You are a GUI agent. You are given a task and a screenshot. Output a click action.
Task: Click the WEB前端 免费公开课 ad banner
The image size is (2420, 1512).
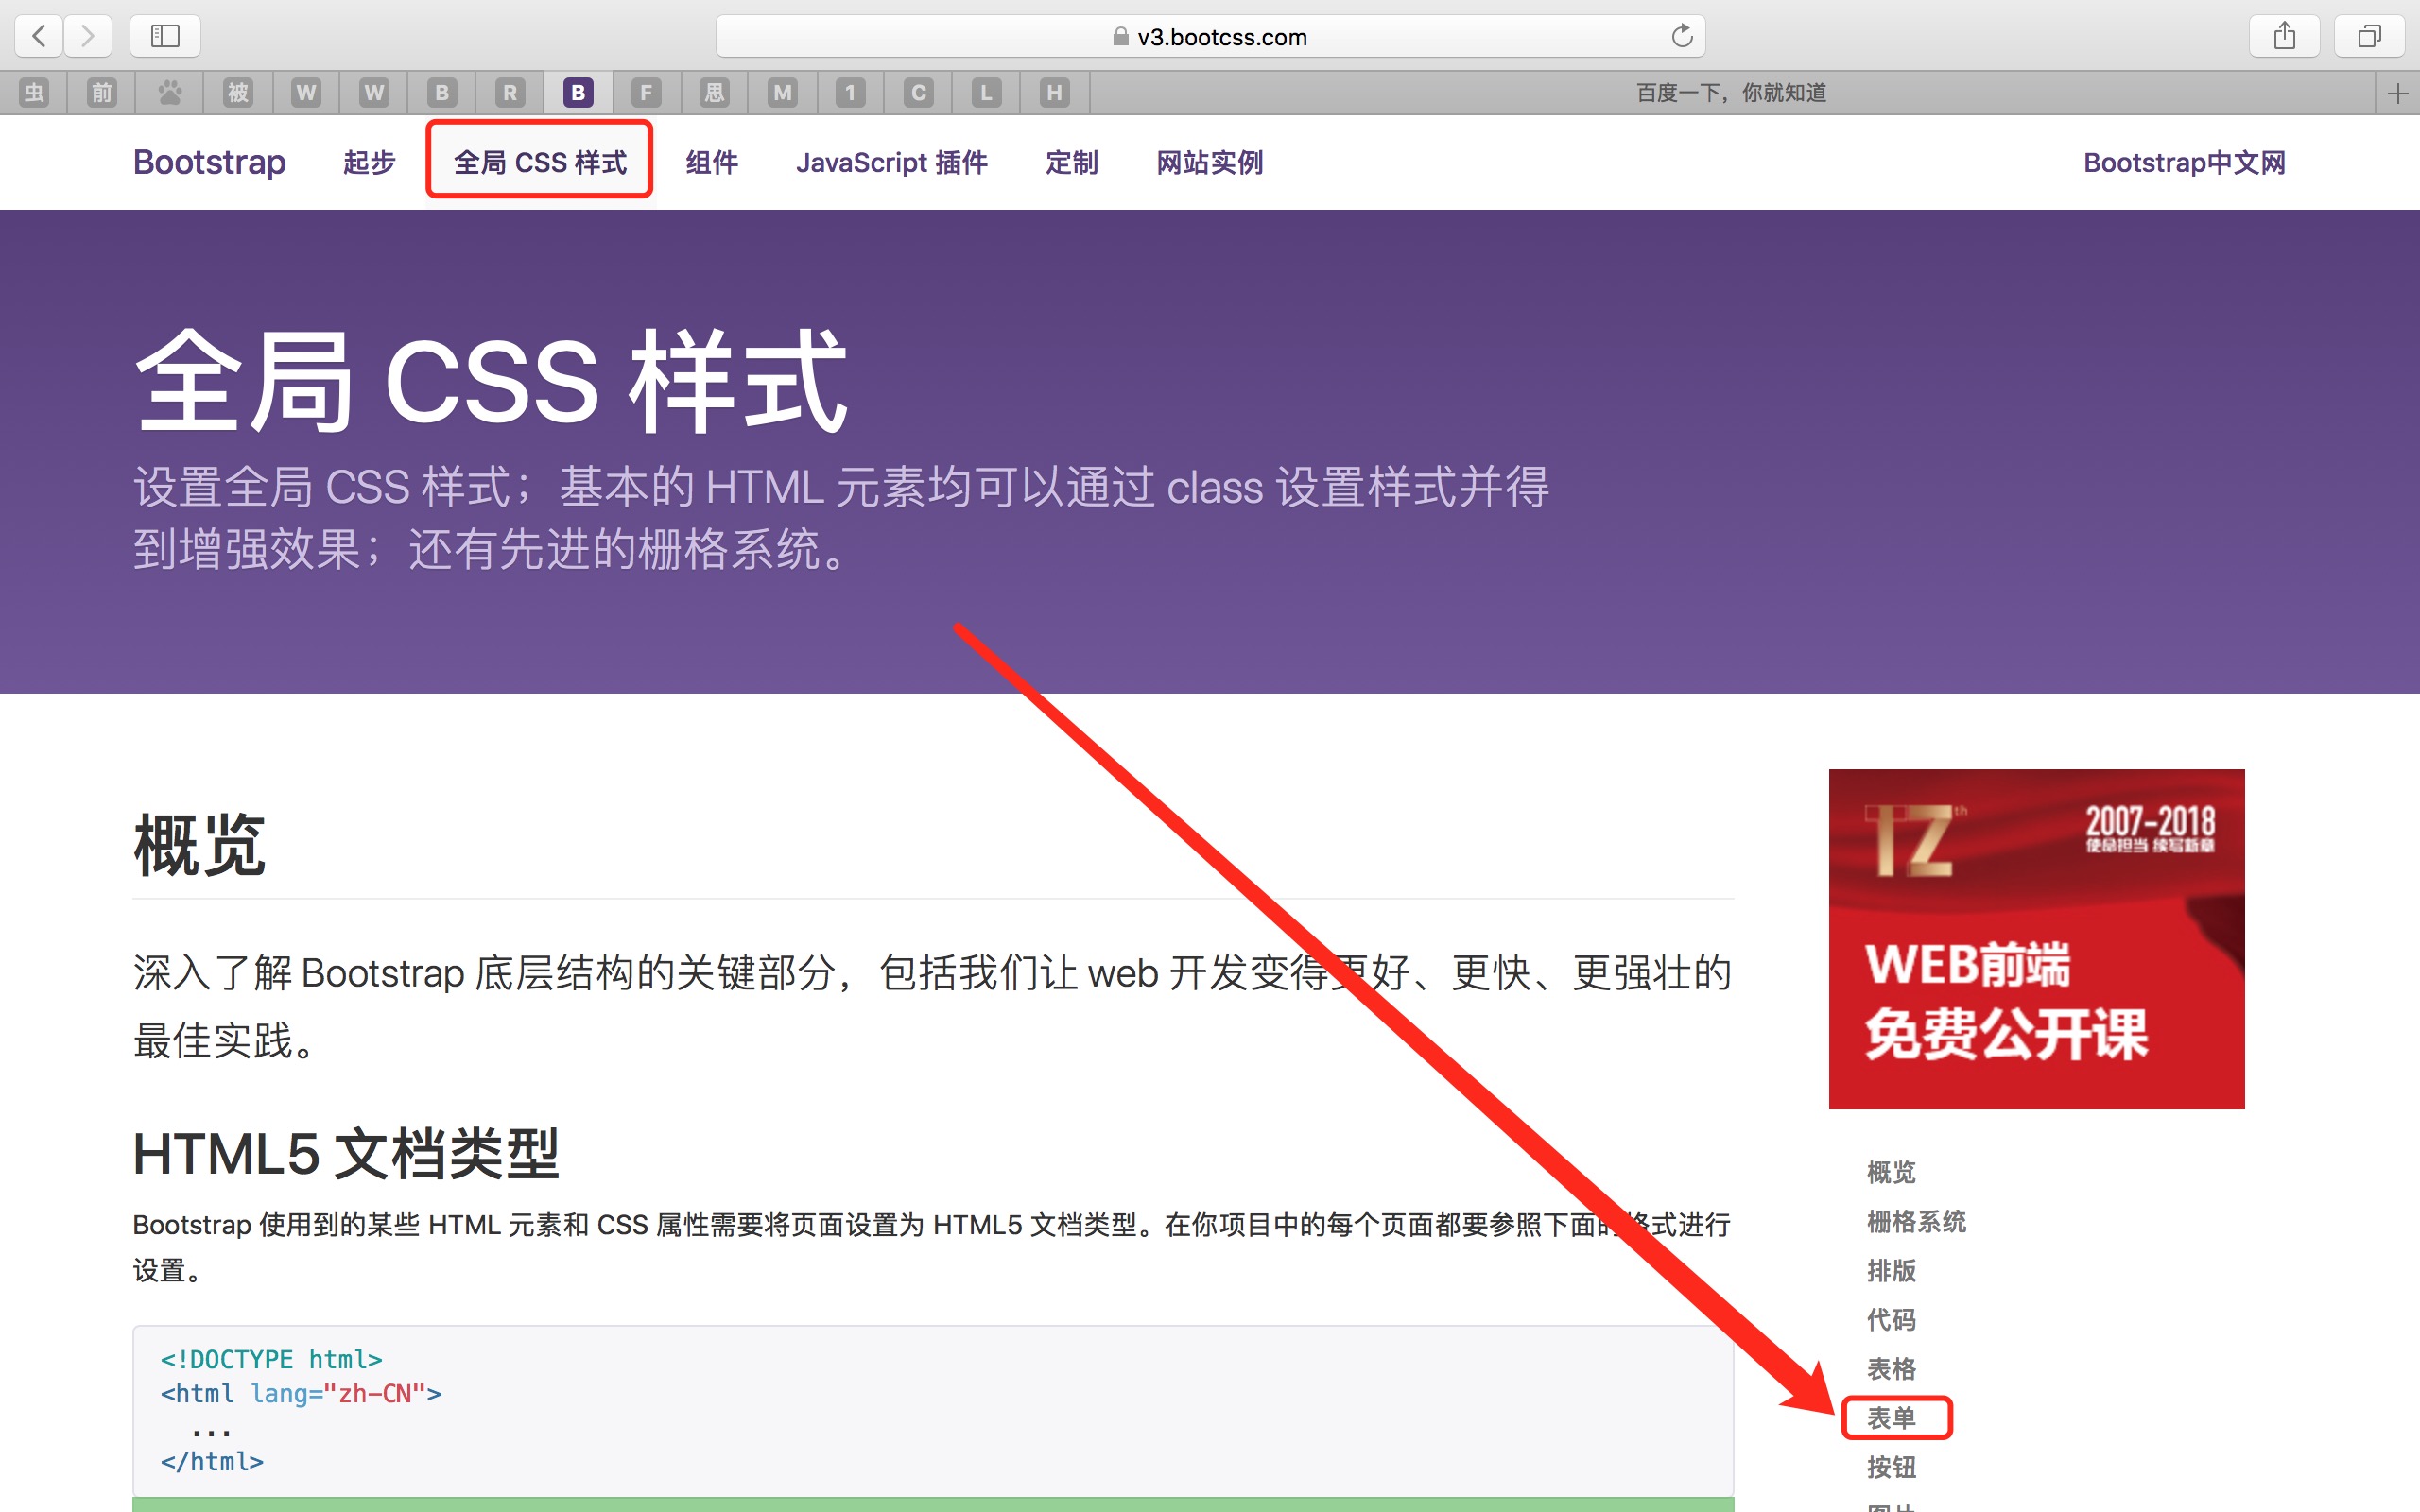[2036, 938]
